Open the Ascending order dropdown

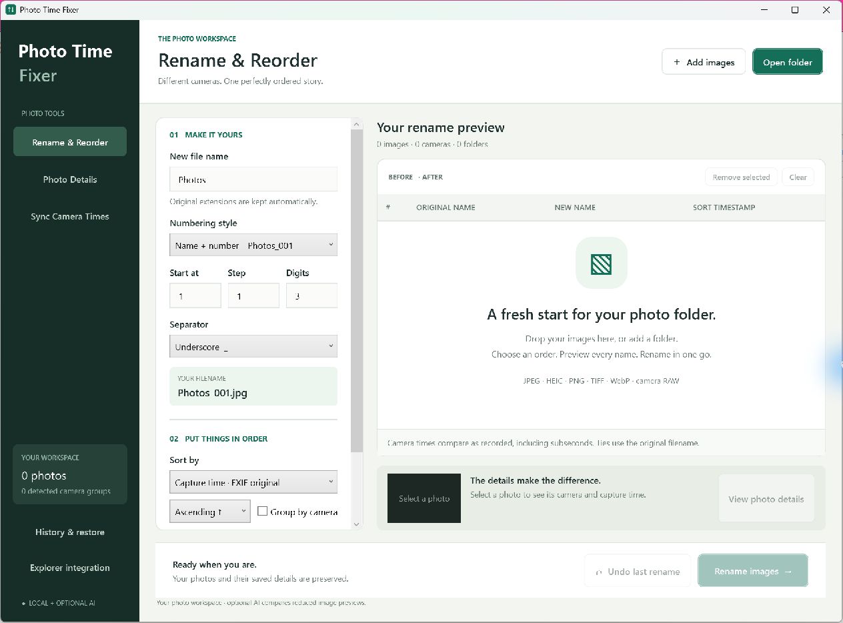tap(210, 512)
